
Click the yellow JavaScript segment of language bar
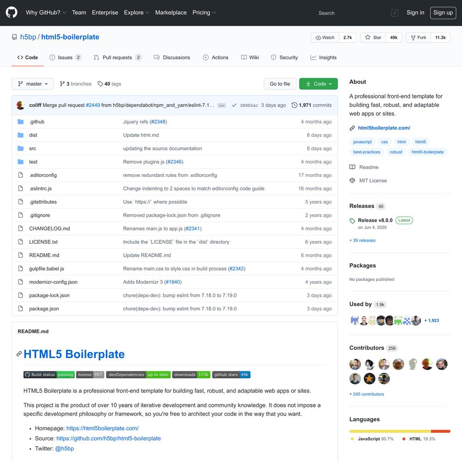click(390, 432)
